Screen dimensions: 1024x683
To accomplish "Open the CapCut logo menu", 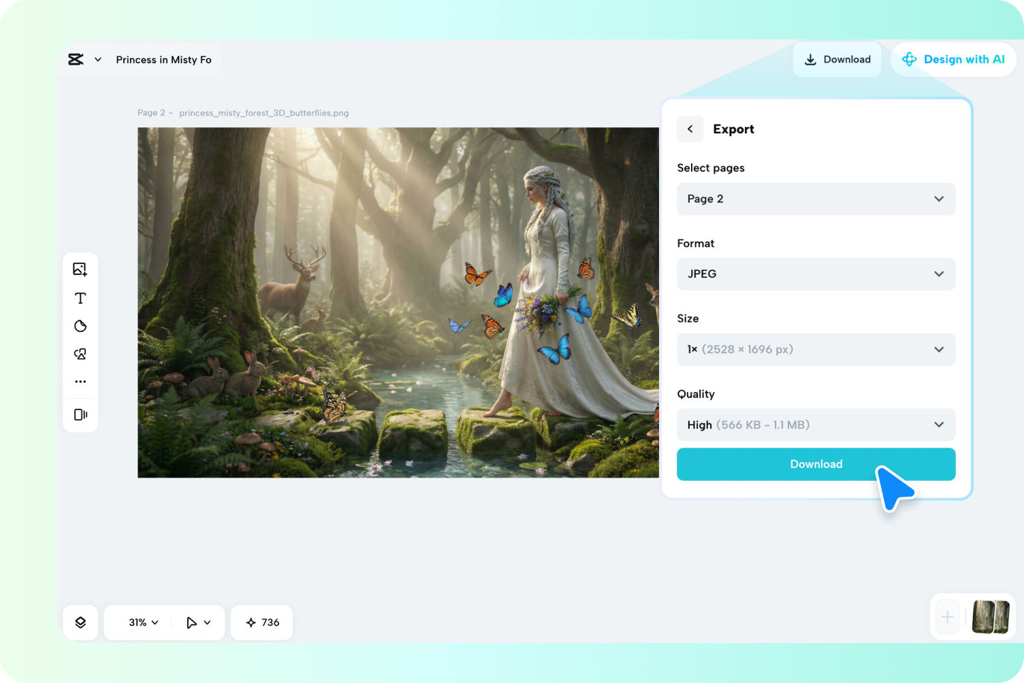I will tap(76, 59).
